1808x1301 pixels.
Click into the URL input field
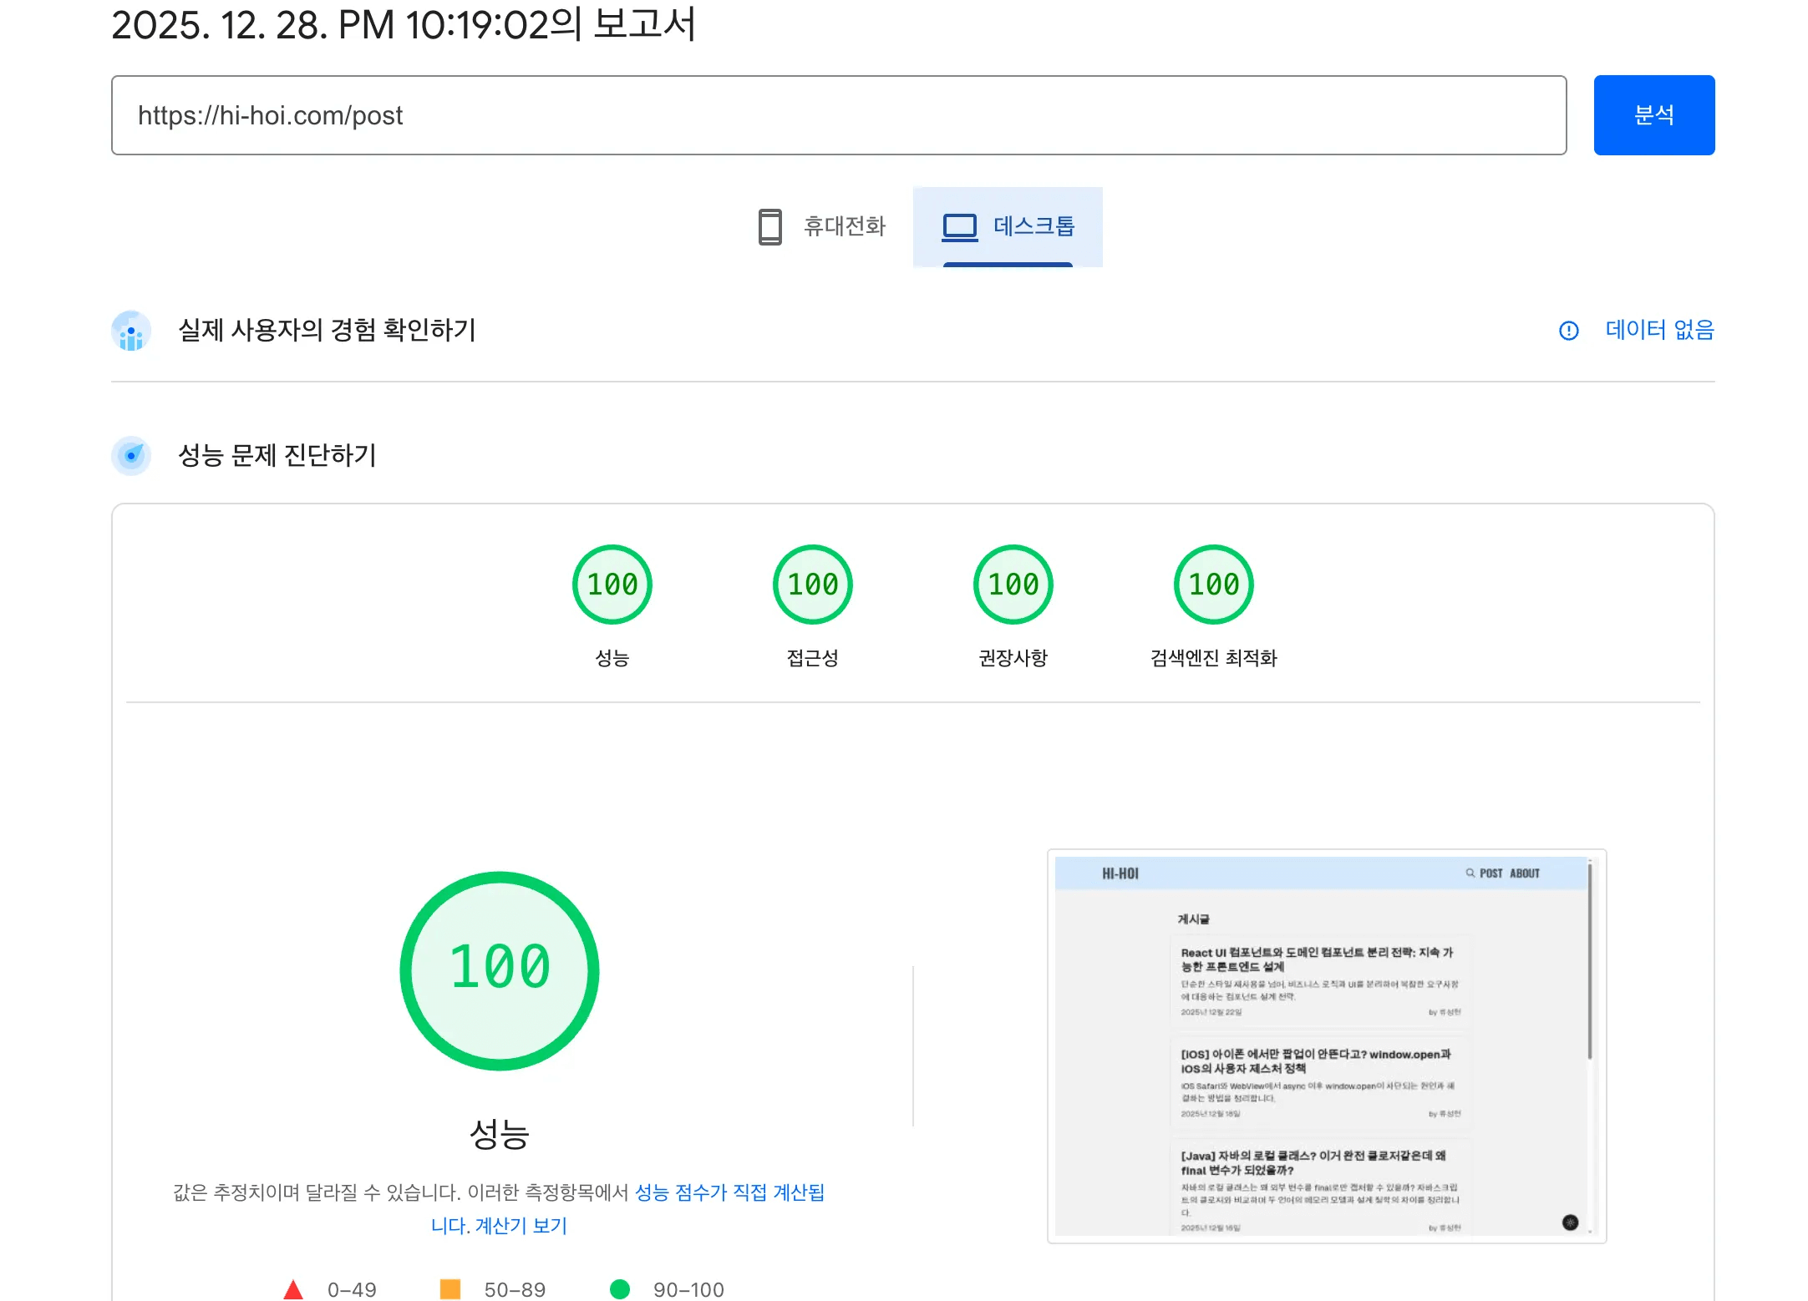coord(838,115)
